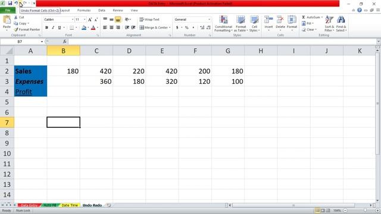Apply the Fill Color paint bucket

coord(84,28)
